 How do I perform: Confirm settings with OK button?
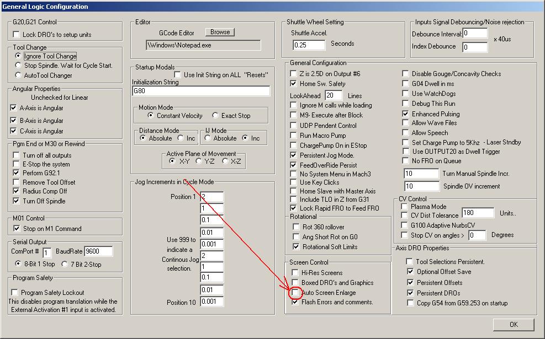pos(514,325)
